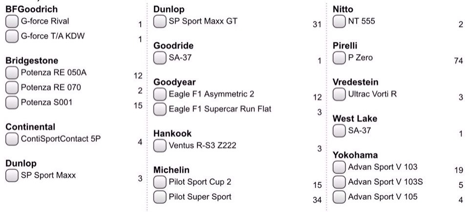
Task: Select the Ultrac Vorti R checkbox
Action: click(339, 95)
